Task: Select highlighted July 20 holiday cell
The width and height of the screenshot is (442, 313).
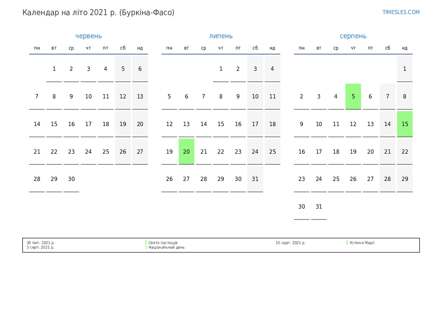Action: coord(186,151)
